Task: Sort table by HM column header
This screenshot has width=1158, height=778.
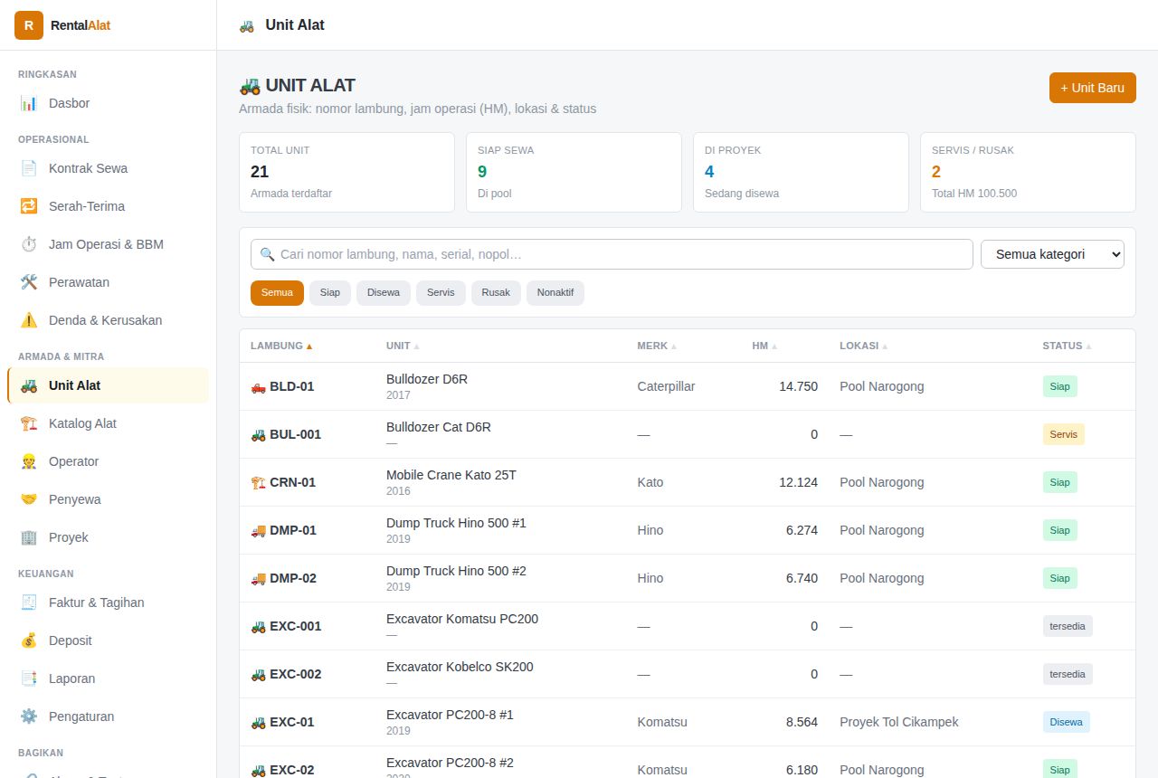Action: coord(764,346)
